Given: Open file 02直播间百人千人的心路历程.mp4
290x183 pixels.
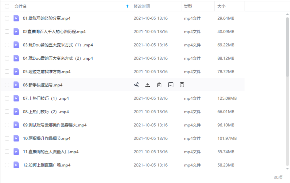Looking at the screenshot, I should (x=54, y=31).
